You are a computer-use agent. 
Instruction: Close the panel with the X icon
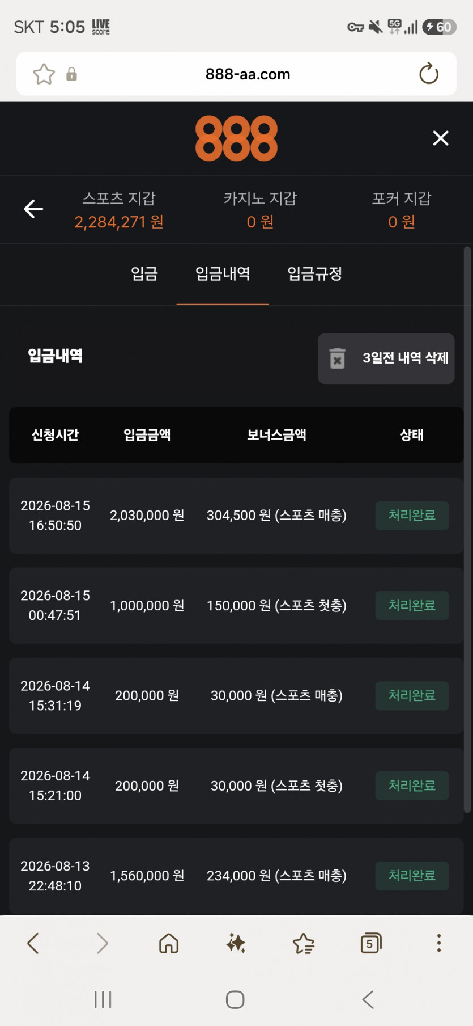click(x=441, y=138)
